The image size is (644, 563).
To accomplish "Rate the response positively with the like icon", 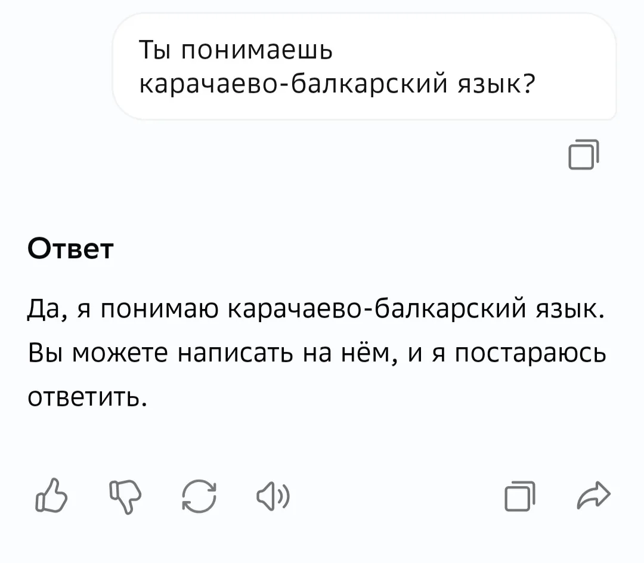I will (52, 494).
